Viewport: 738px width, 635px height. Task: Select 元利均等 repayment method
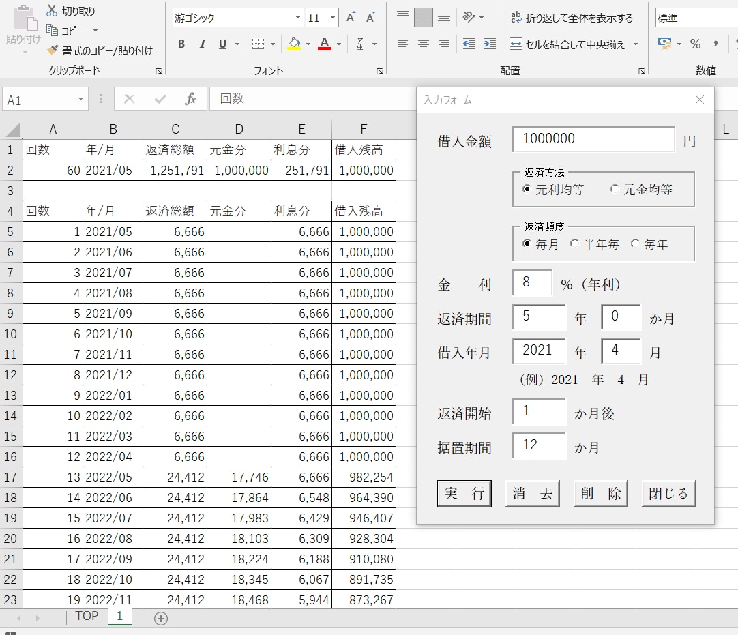[554, 190]
